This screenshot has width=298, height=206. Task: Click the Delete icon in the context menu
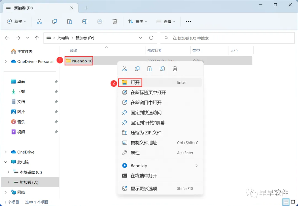click(175, 69)
